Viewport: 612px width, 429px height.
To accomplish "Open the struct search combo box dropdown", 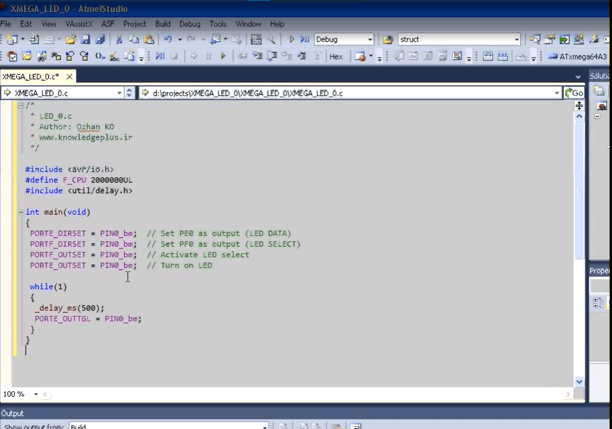I will coord(517,40).
